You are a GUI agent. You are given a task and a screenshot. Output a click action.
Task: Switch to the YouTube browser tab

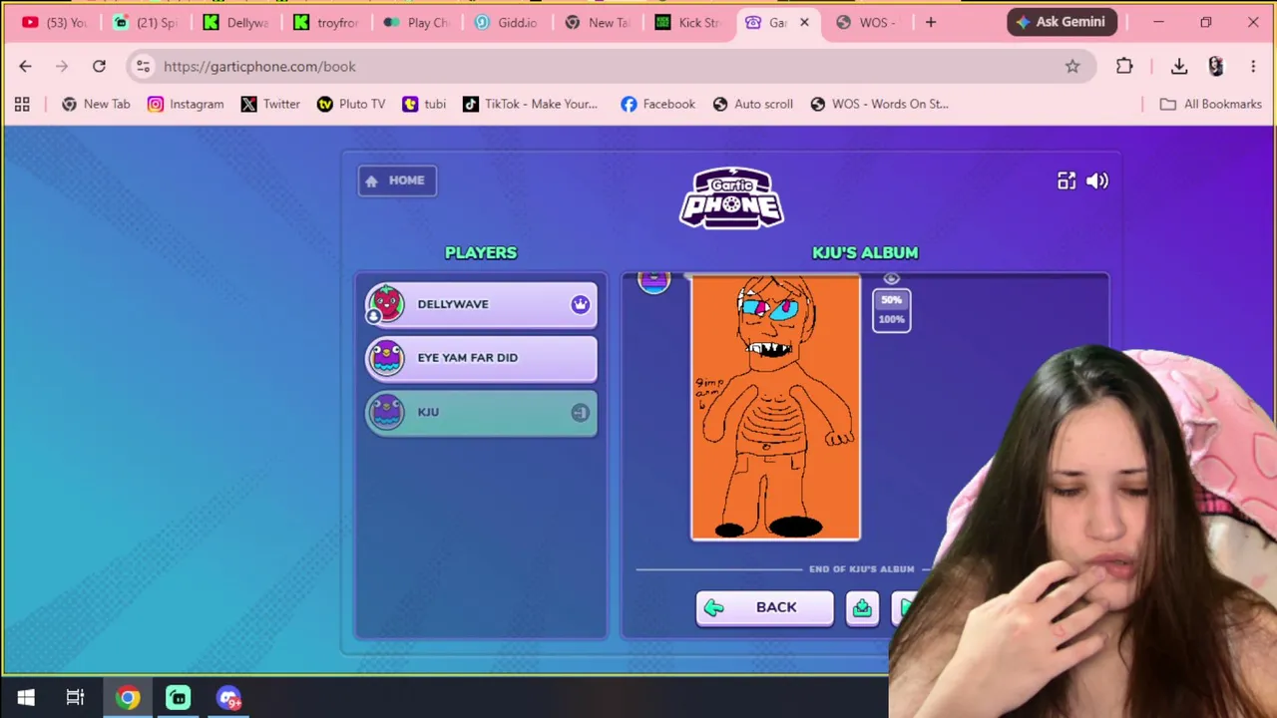(55, 23)
